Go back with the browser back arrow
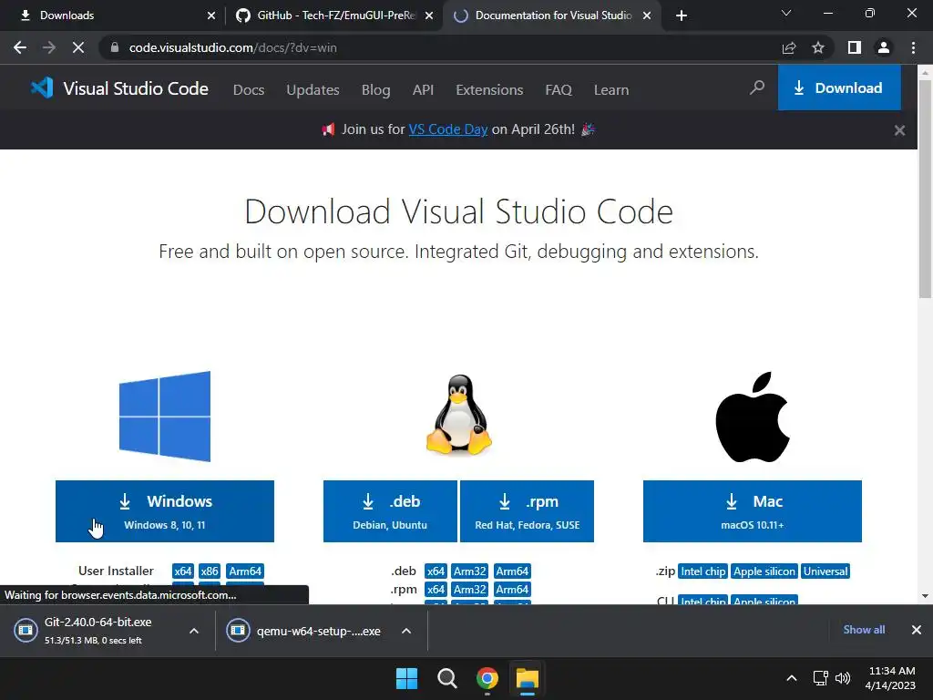The height and width of the screenshot is (700, 933). pos(20,47)
